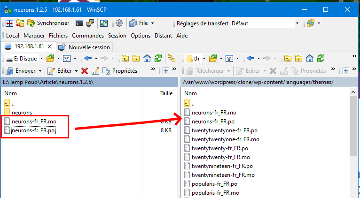Open the Commandes menu
360x198 pixels.
click(88, 36)
